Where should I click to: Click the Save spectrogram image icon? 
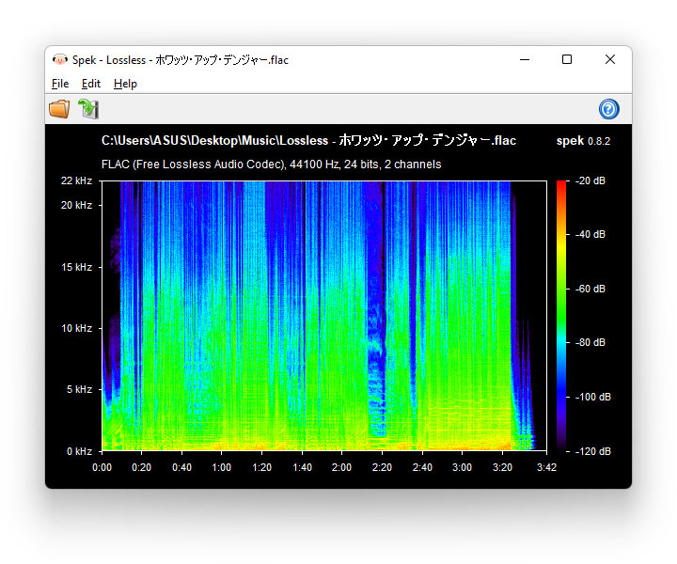click(87, 109)
